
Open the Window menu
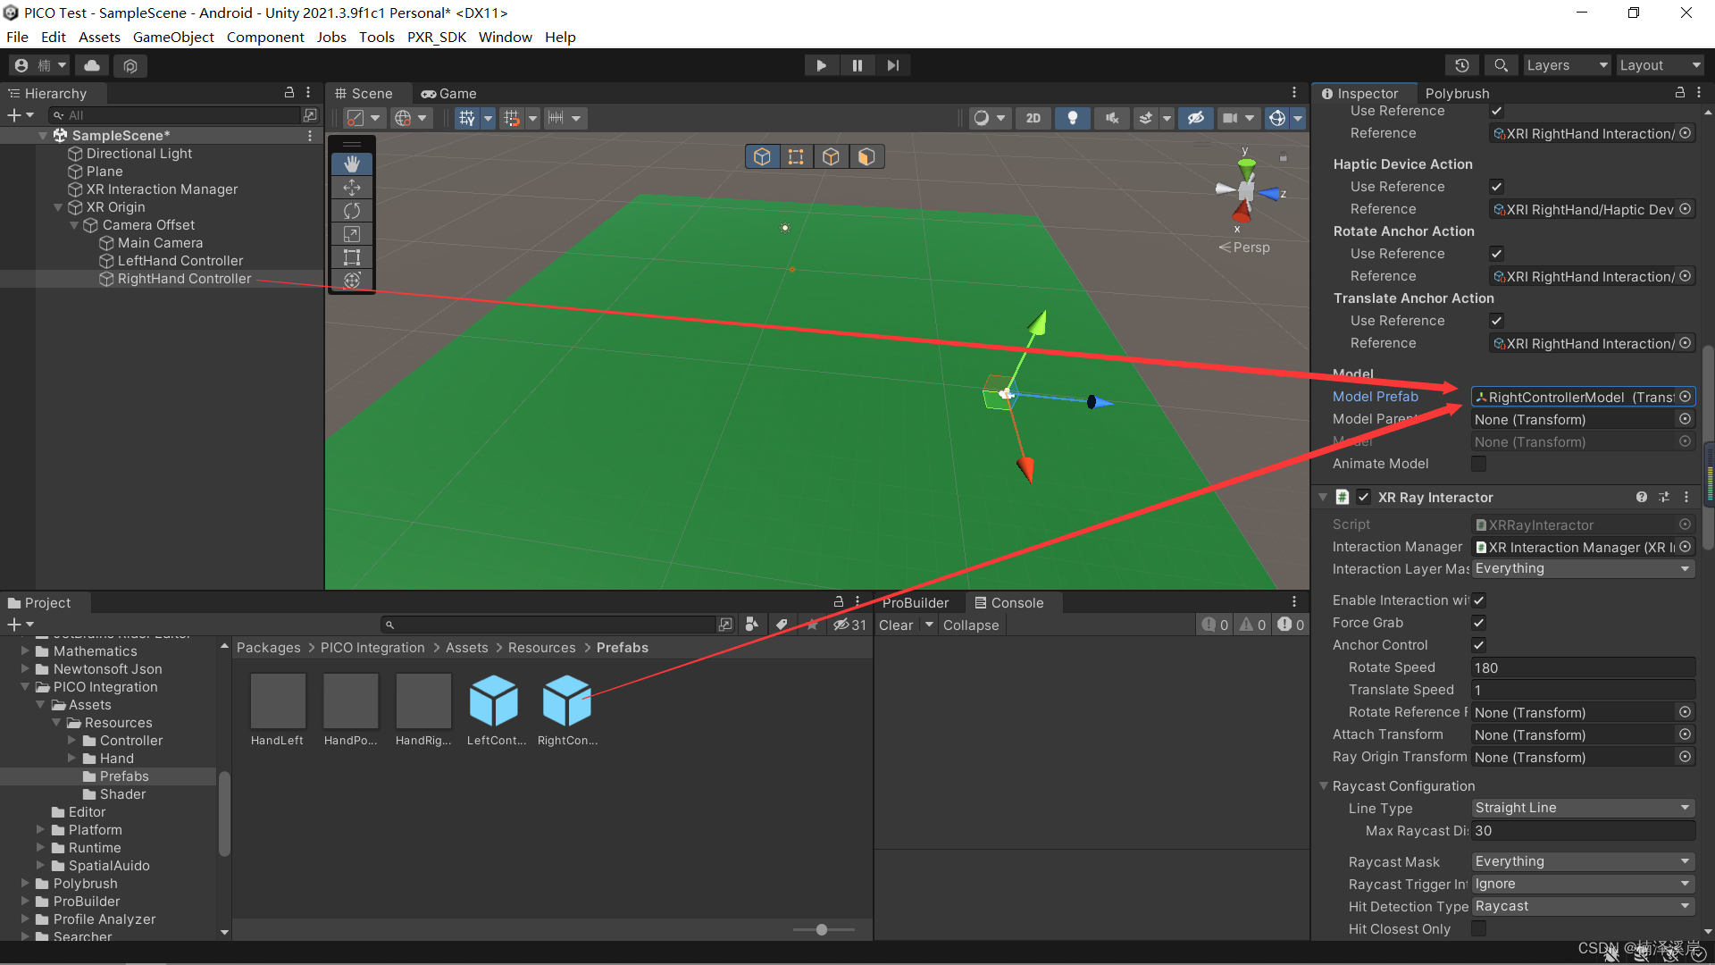505,37
